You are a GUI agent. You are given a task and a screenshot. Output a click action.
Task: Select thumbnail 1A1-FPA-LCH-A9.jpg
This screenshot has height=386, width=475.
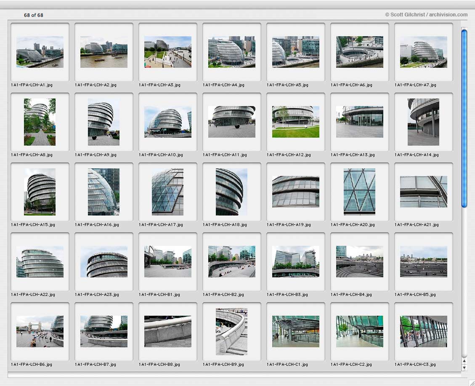103,122
